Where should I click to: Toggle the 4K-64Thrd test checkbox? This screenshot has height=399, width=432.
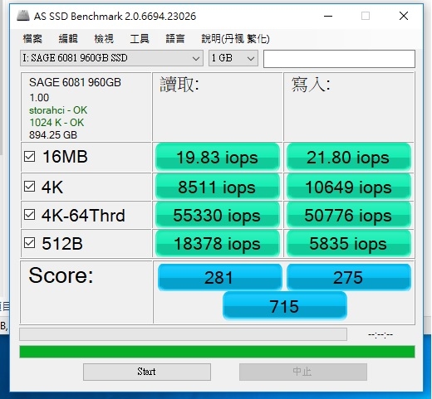tap(29, 215)
